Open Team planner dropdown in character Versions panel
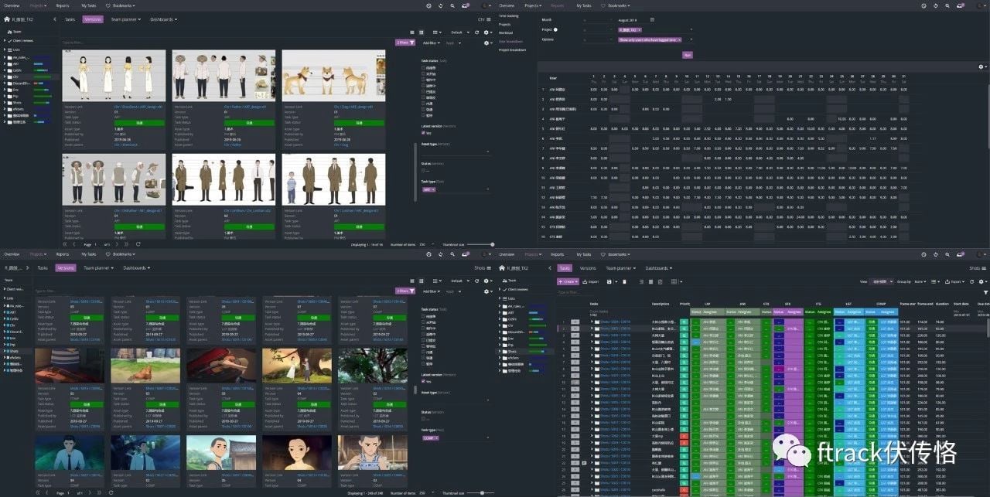 coord(126,19)
